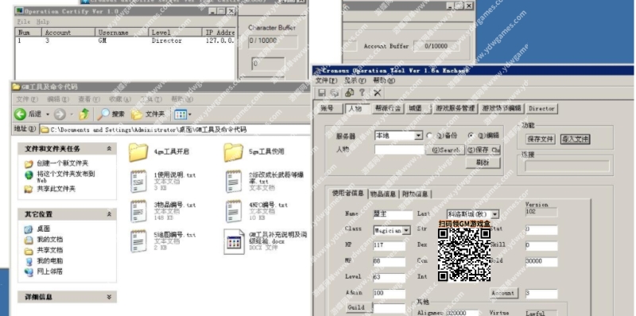
Task: Select the 3物品编号.txt file icon
Action: (x=138, y=211)
